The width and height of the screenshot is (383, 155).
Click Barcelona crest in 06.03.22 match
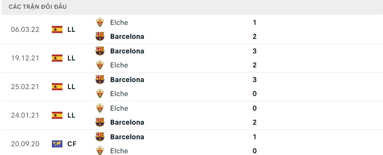[x=100, y=36]
